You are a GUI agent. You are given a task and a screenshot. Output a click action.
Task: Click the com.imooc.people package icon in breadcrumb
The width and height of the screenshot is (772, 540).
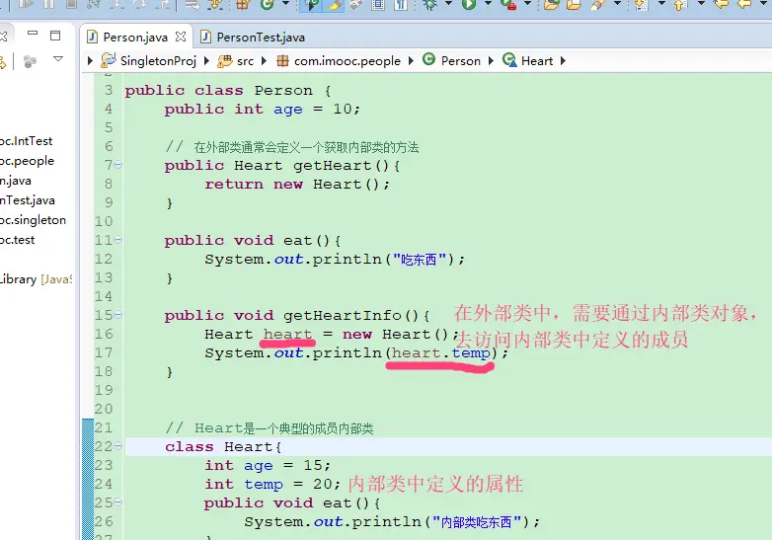283,60
